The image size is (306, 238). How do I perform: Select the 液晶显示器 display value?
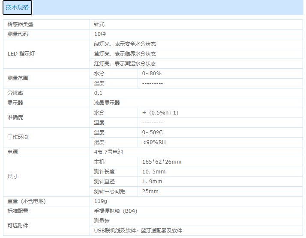click(x=107, y=103)
